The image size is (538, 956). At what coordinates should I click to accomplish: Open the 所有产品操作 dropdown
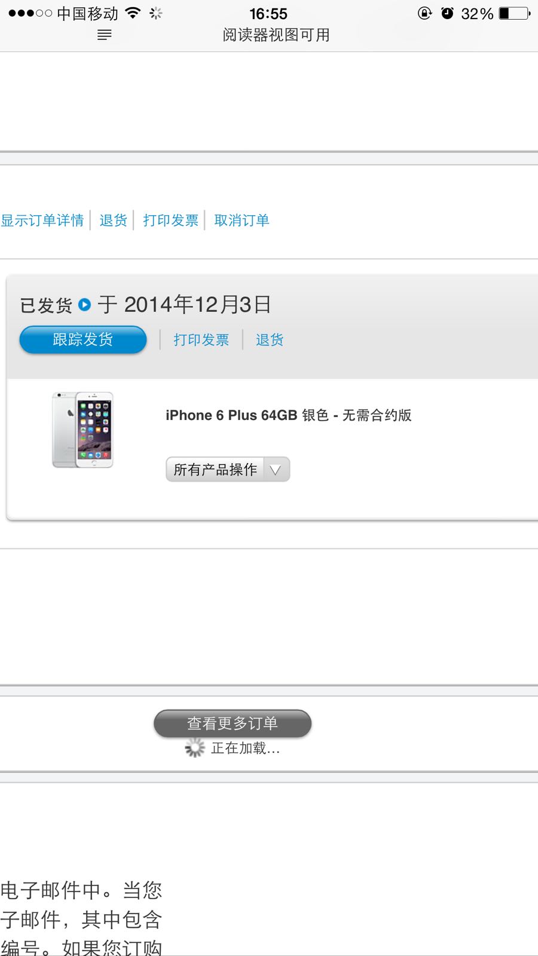pyautogui.click(x=228, y=470)
